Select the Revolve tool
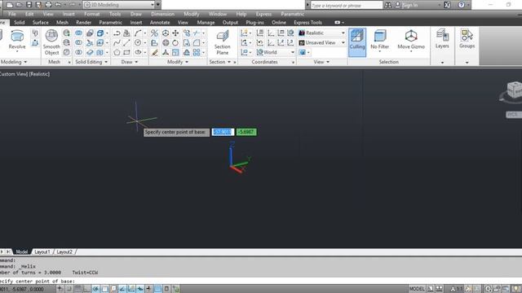Viewport: 522px width, 293px height. (17, 40)
